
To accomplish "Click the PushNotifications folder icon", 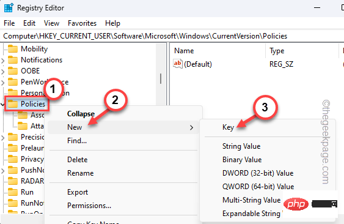I will coord(13,170).
